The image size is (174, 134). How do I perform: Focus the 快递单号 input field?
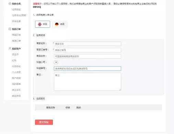[88, 69]
